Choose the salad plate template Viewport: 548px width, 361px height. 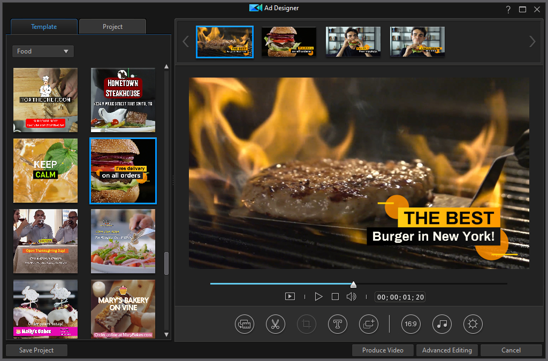click(123, 241)
